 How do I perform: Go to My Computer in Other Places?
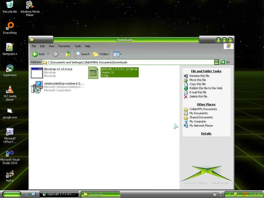click(198, 121)
